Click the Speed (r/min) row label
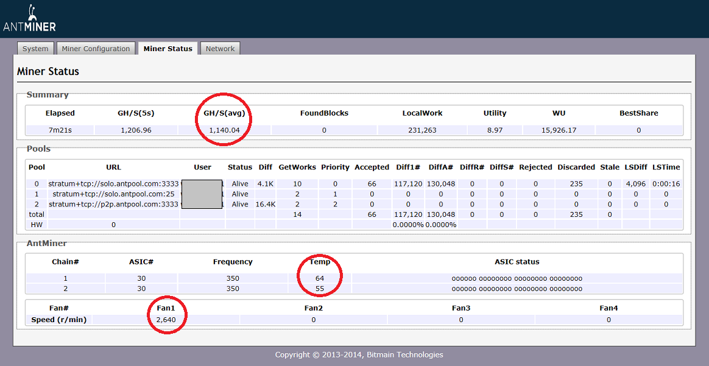 (x=59, y=320)
